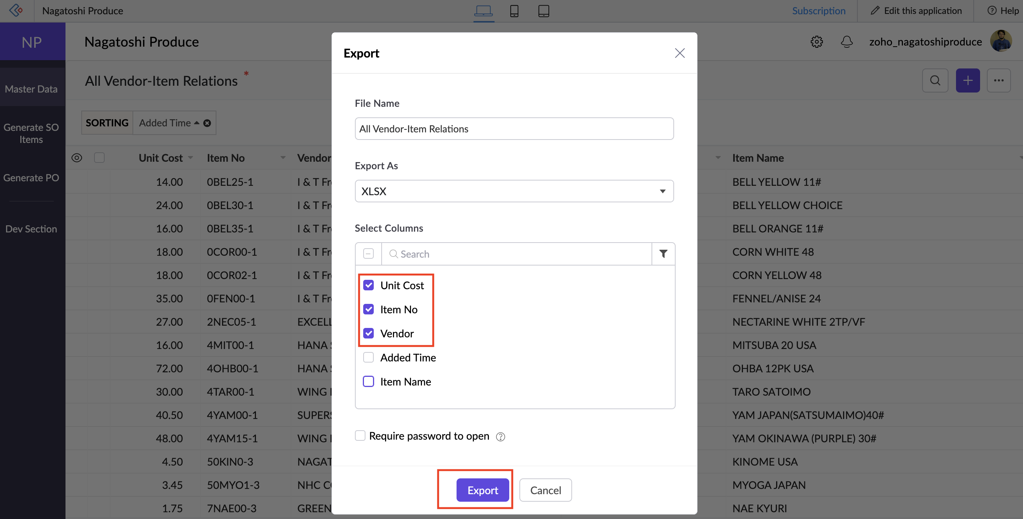
Task: Open Export As XLSX dropdown
Action: pyautogui.click(x=514, y=191)
